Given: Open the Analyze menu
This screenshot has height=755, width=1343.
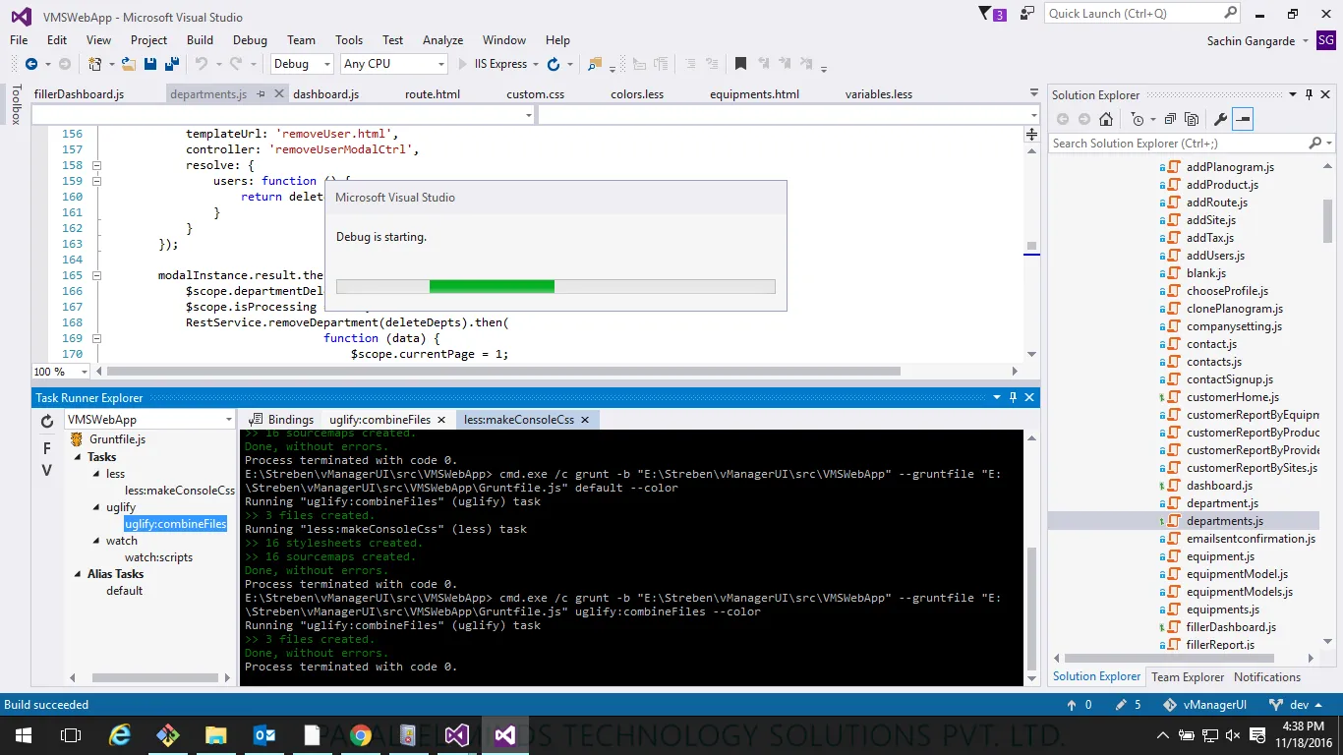Looking at the screenshot, I should pyautogui.click(x=442, y=40).
